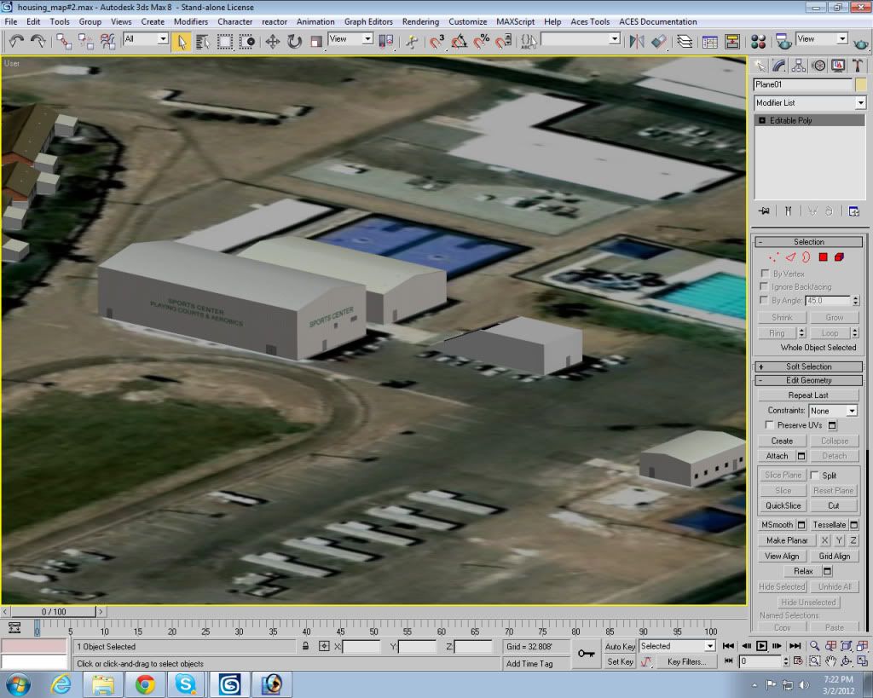Activate the Rotate tool in toolbar
Viewport: 873px width, 698px height.
click(294, 40)
